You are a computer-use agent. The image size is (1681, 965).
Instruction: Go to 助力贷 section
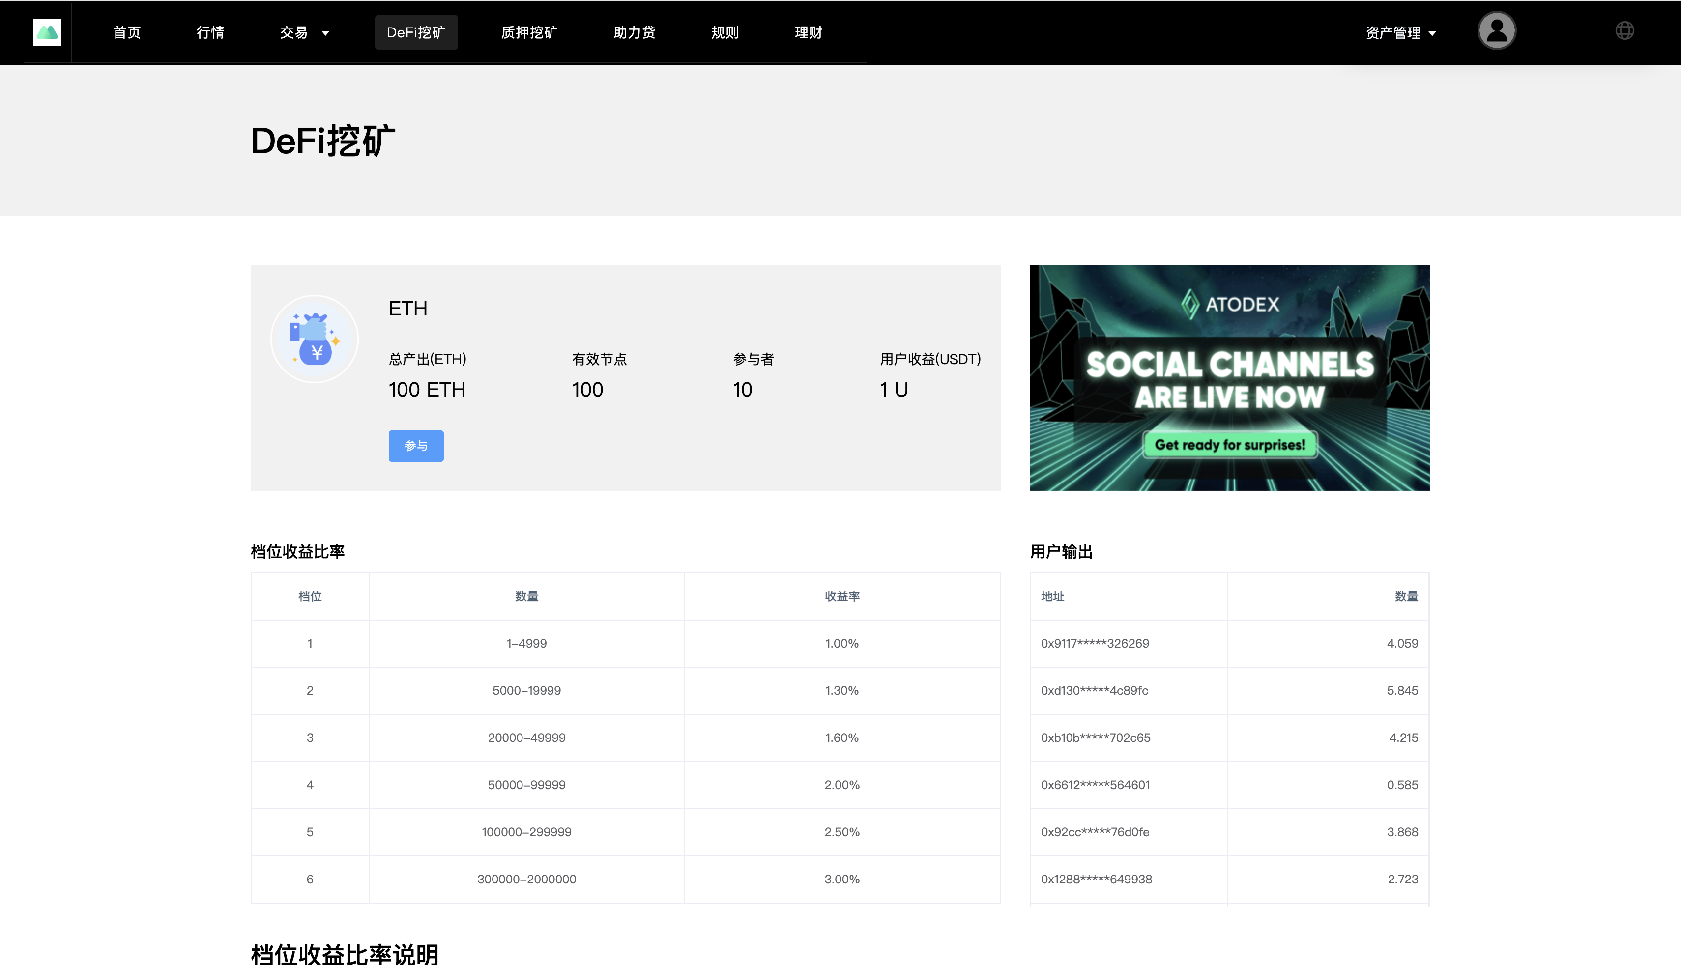click(x=634, y=32)
